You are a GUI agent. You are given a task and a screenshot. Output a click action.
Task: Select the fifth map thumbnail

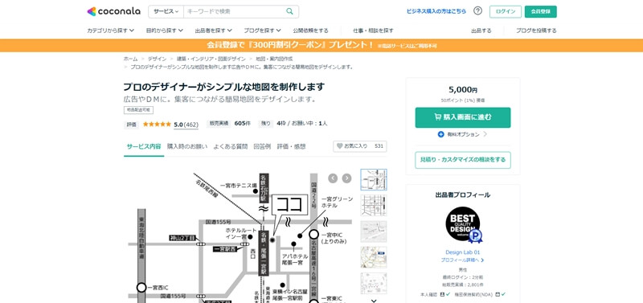point(373,284)
